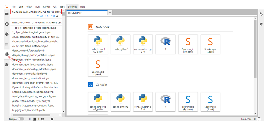Launch conda_tensorflow2_p310 notebook

click(98, 44)
